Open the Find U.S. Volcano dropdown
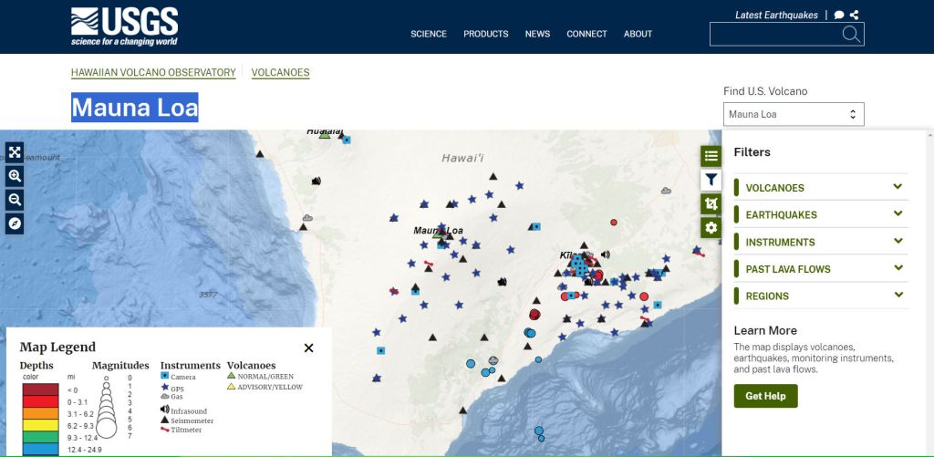The height and width of the screenshot is (457, 934). click(794, 114)
